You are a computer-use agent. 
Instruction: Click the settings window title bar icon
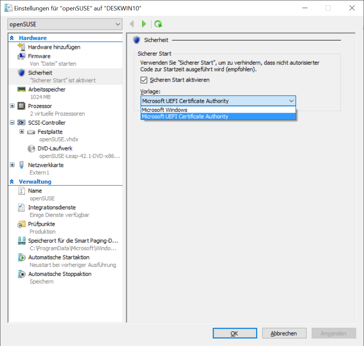tap(8, 8)
